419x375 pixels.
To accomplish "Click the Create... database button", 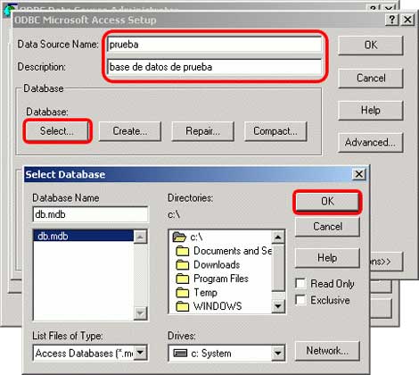I will pos(130,131).
